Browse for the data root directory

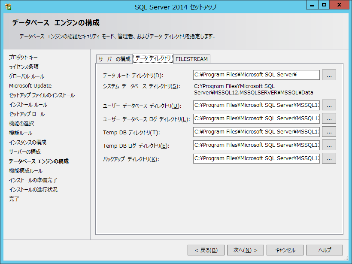tap(329, 75)
